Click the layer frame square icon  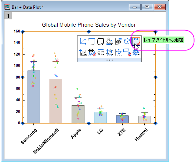click(x=92, y=41)
